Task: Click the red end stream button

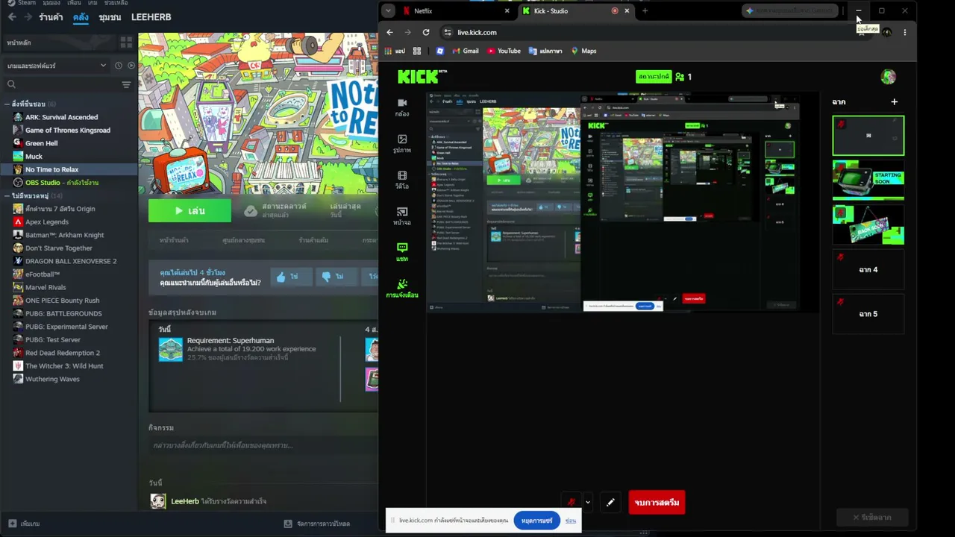Action: click(657, 502)
